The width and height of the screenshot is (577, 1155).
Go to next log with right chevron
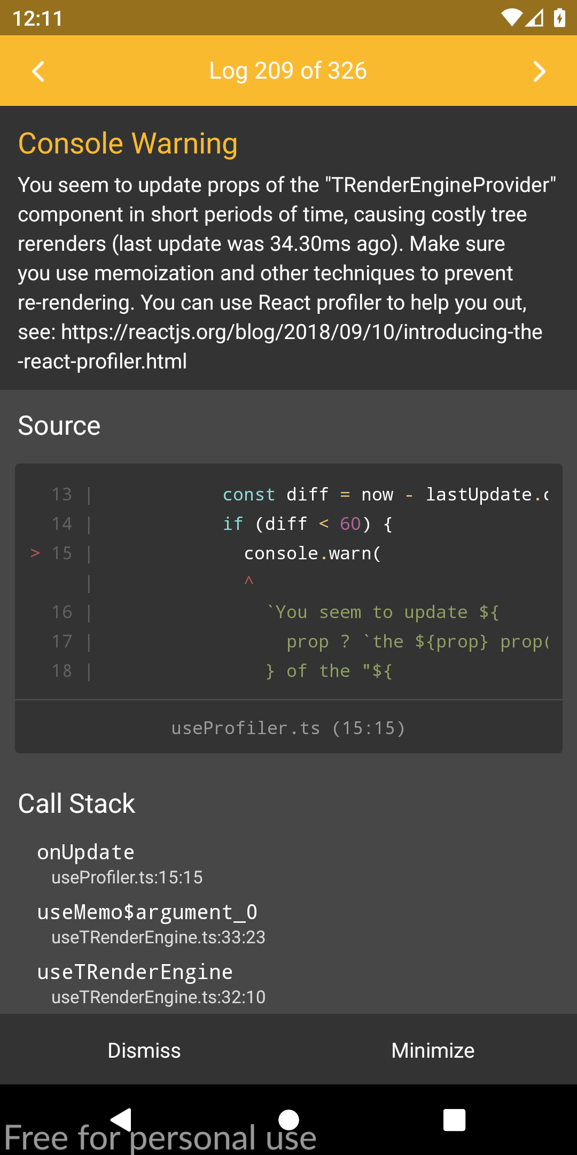(x=539, y=71)
